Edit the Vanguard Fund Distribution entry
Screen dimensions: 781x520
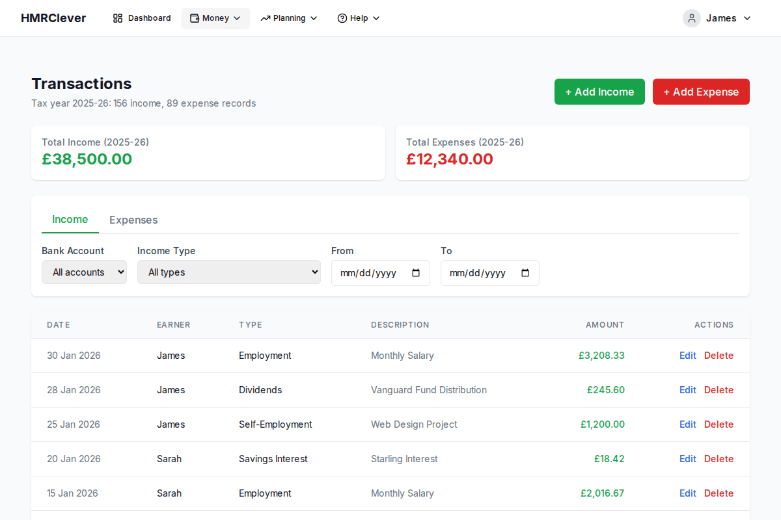687,390
